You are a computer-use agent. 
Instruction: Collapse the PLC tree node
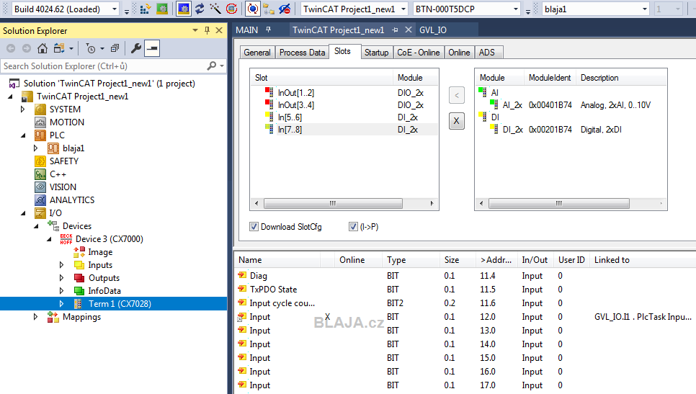(22, 135)
